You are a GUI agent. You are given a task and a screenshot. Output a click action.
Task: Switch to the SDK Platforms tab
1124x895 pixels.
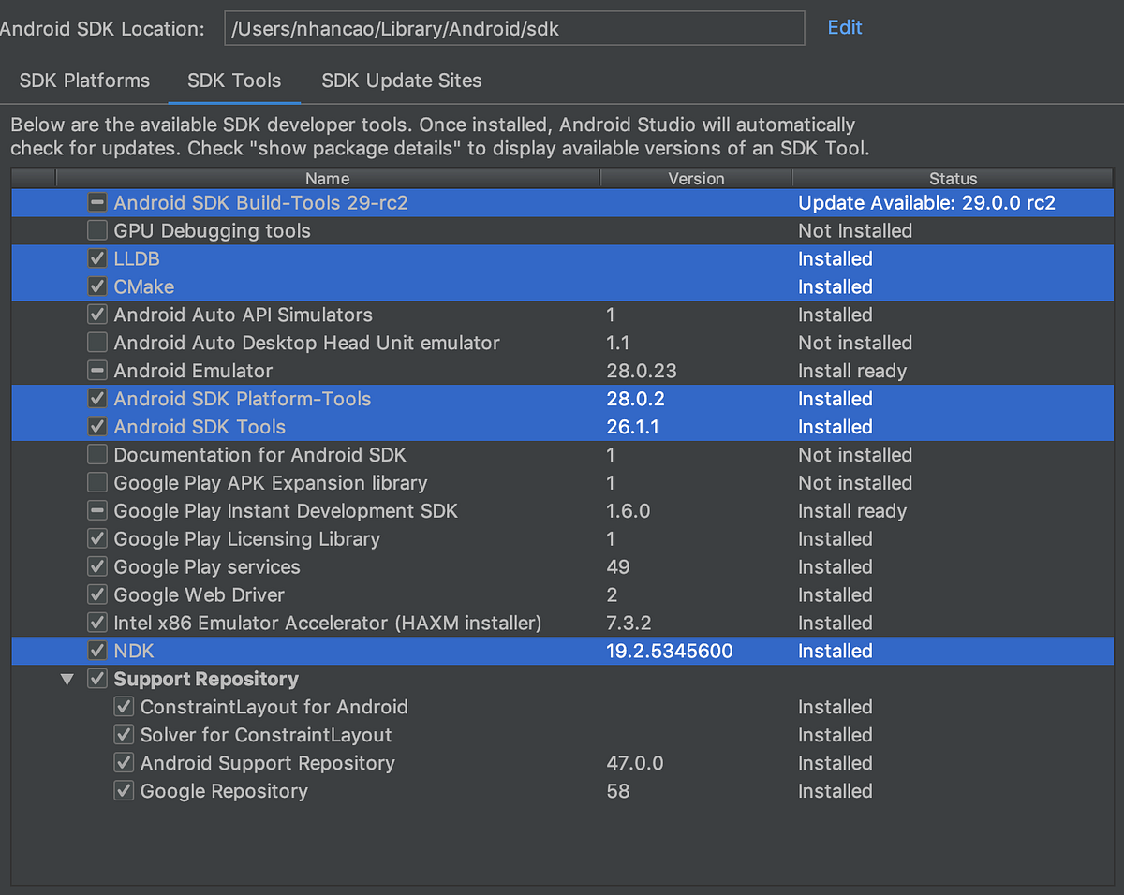[x=83, y=81]
